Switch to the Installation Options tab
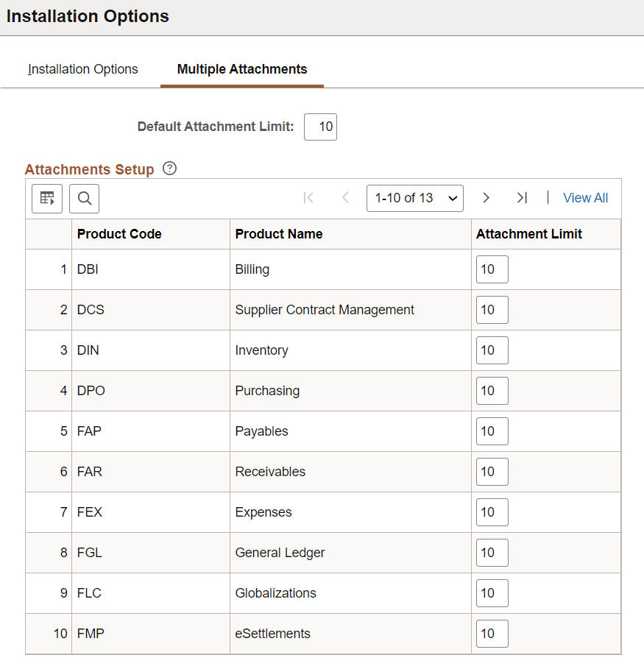 [82, 69]
